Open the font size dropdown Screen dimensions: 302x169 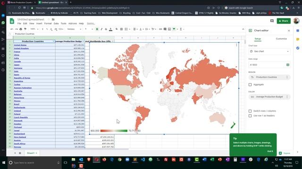(x=89, y=29)
